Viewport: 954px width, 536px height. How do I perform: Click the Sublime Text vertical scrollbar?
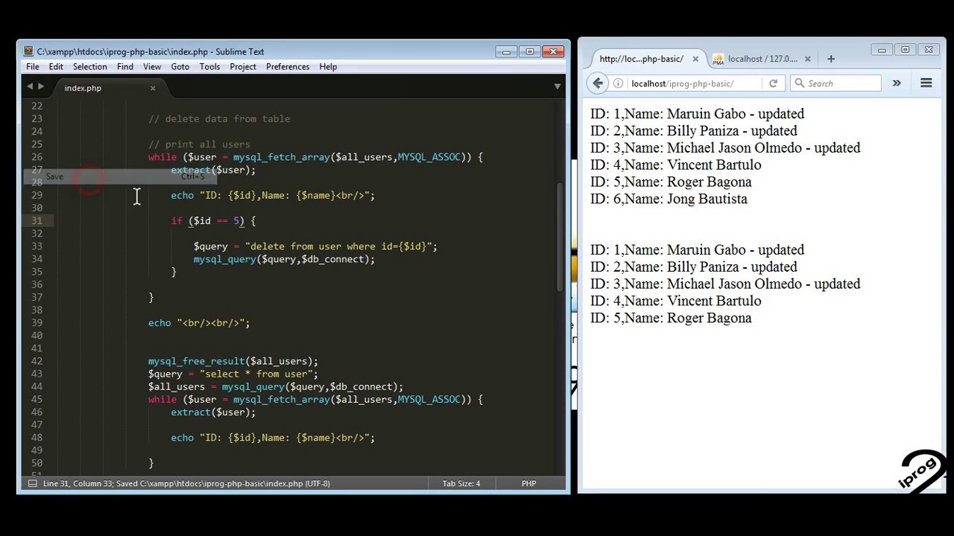coord(559,237)
